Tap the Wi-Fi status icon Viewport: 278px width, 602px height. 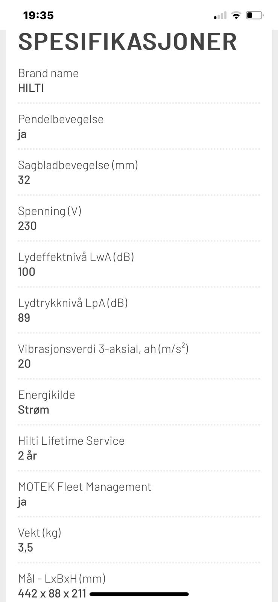coord(236,15)
